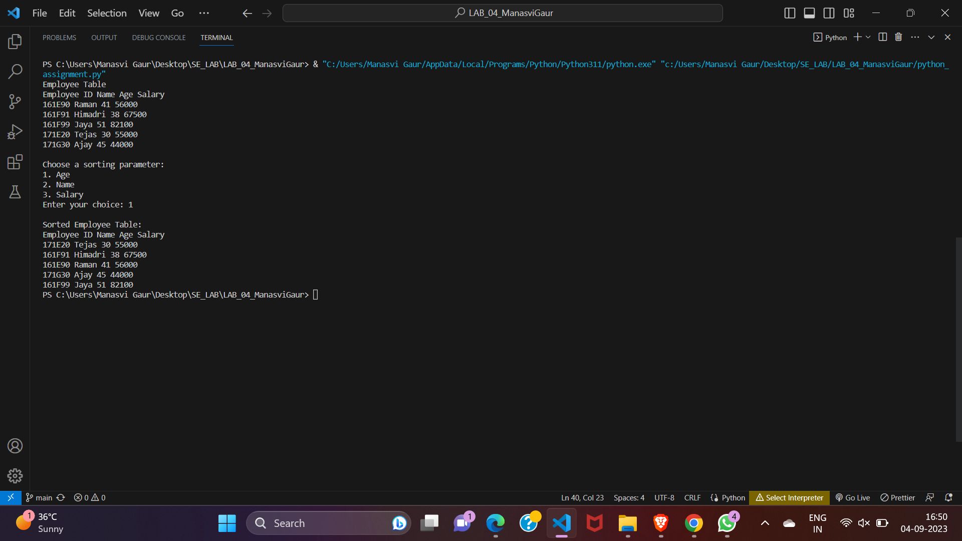Open the Extensions view
Image resolution: width=962 pixels, height=541 pixels.
15,162
